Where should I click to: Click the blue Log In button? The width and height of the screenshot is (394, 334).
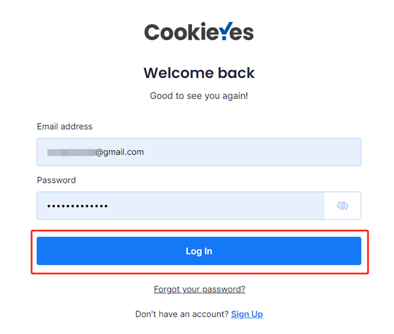tap(199, 251)
